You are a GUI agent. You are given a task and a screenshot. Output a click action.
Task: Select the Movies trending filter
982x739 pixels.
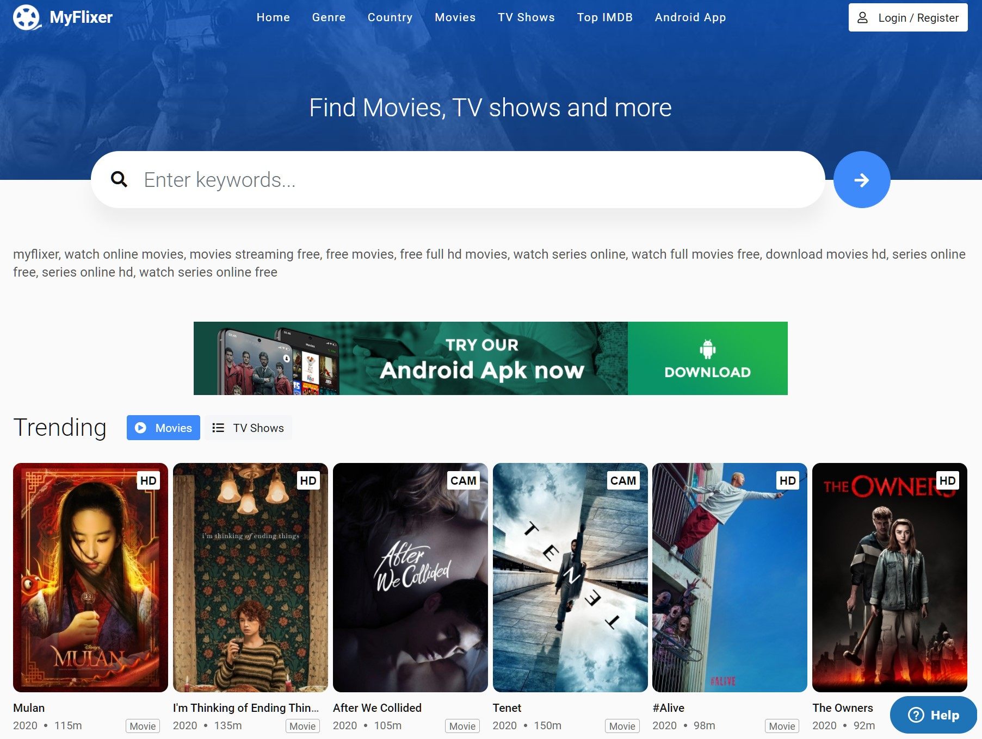point(163,428)
